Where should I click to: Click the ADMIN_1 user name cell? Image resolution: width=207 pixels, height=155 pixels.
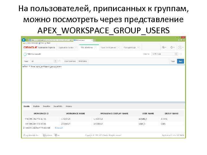(143, 119)
